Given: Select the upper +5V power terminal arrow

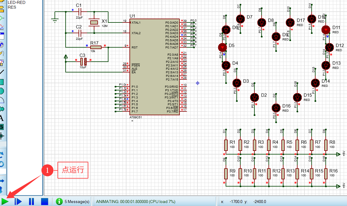Looking at the screenshot, I should pos(338,154).
